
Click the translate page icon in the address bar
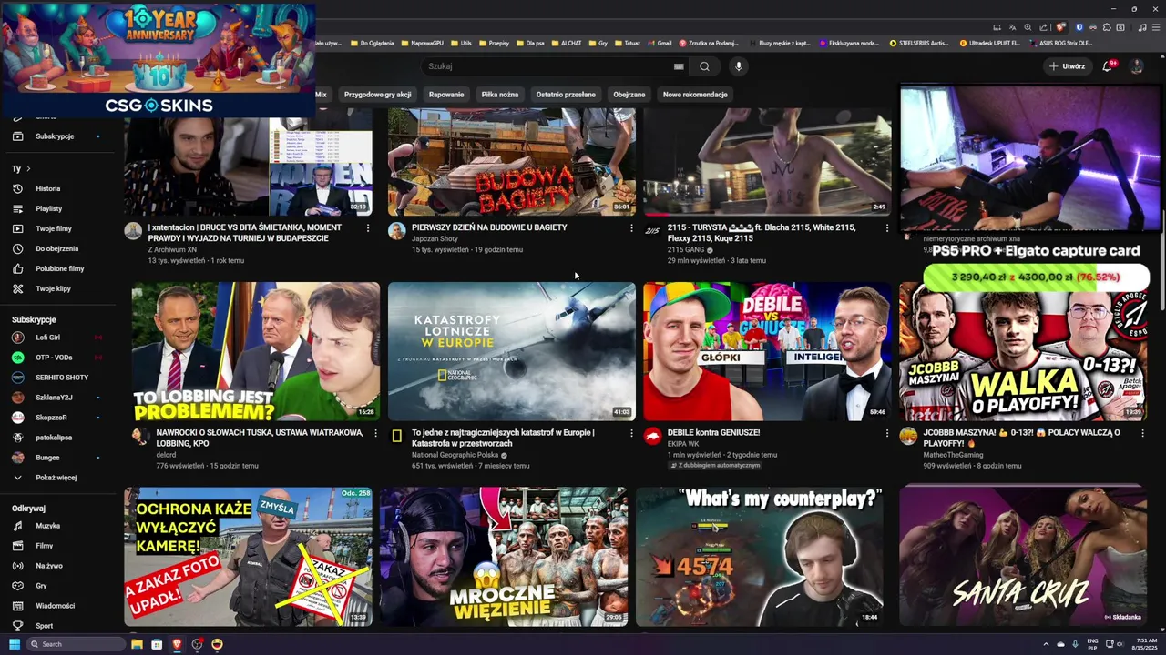1012,27
